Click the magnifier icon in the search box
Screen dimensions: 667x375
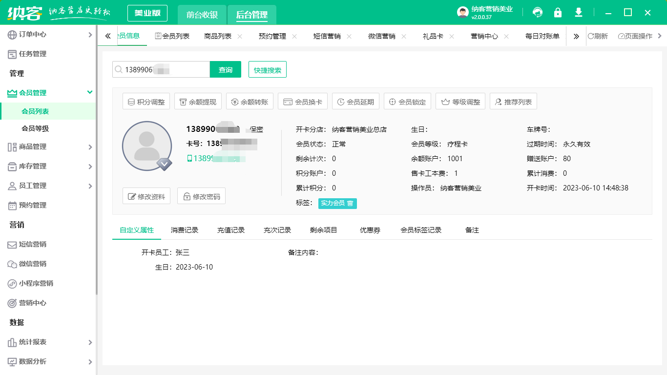coord(119,69)
